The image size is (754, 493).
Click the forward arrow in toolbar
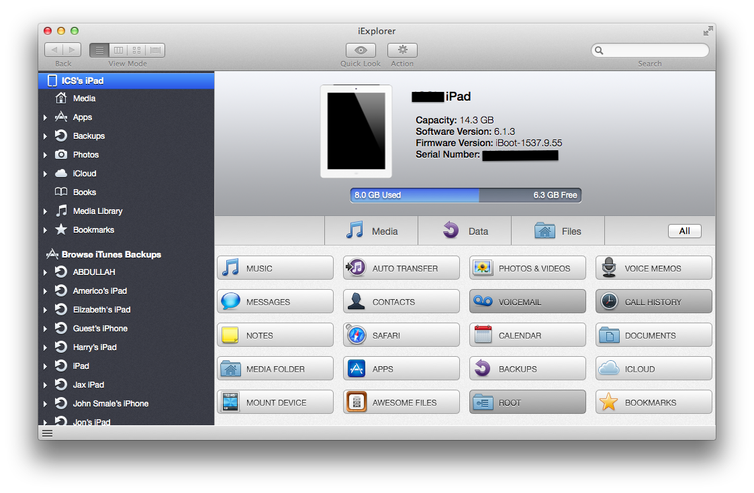pos(72,50)
